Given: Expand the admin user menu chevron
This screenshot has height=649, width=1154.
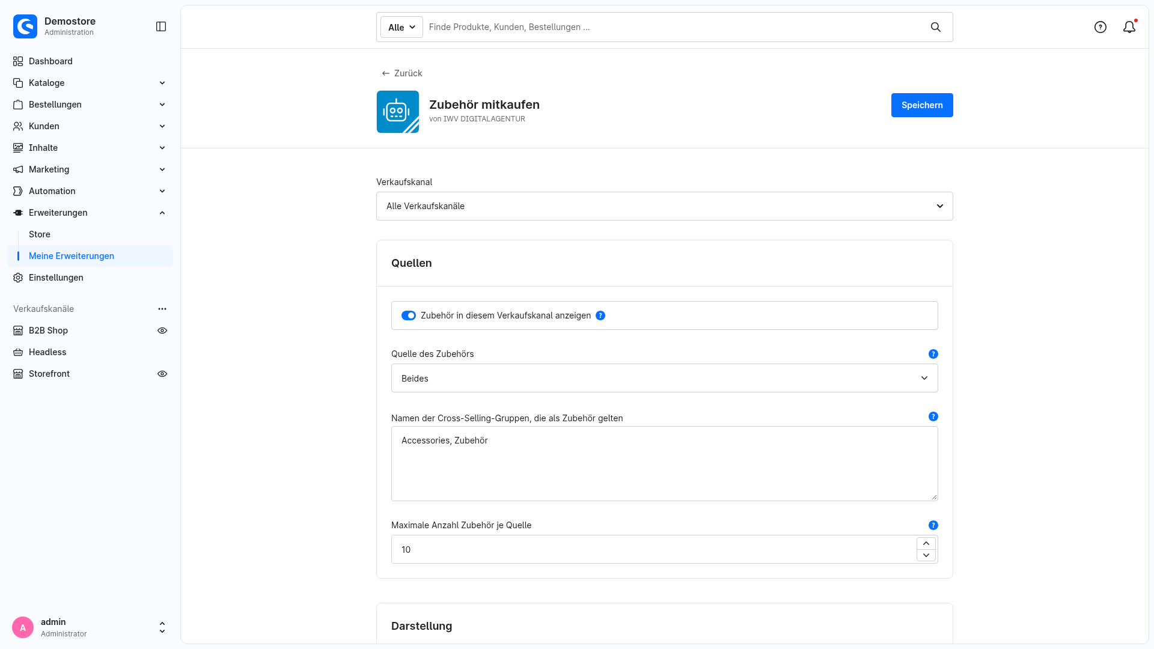Looking at the screenshot, I should [x=162, y=627].
